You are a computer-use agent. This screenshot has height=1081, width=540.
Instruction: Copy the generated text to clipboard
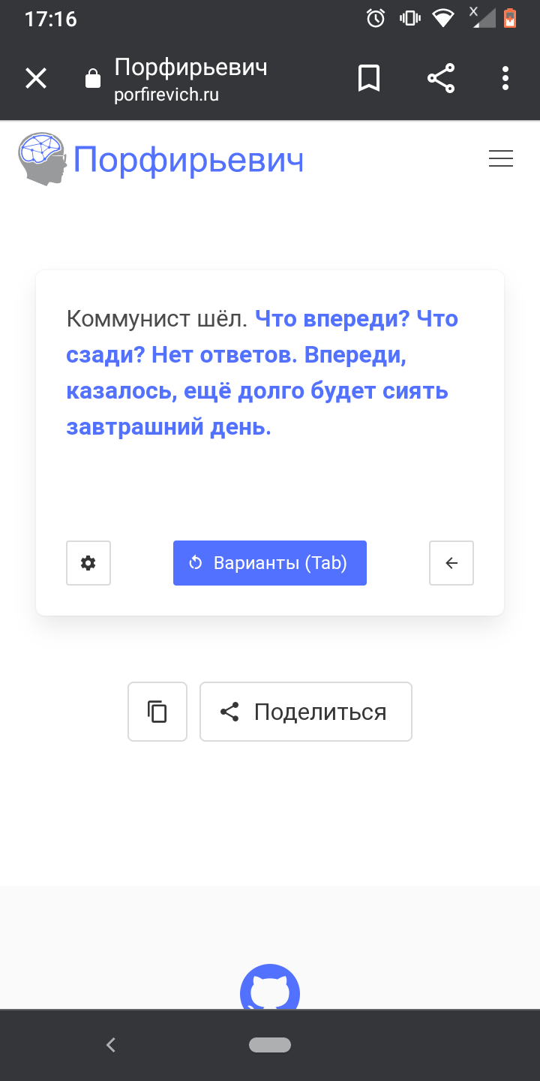click(157, 712)
